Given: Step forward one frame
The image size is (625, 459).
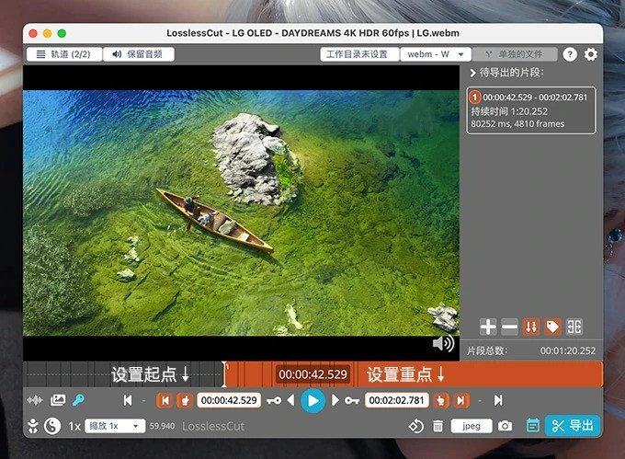Looking at the screenshot, I should point(335,400).
